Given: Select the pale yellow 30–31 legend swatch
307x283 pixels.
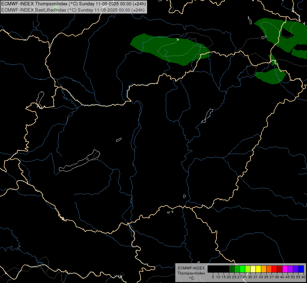Looking at the screenshot, I should click(x=253, y=269).
